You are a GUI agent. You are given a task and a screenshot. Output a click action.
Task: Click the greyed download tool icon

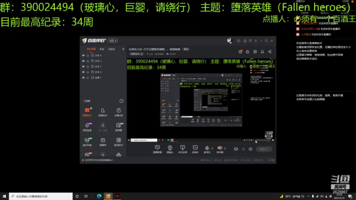103,127
